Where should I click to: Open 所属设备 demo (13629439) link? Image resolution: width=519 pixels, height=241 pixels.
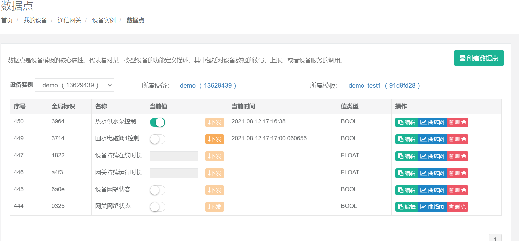coord(208,86)
